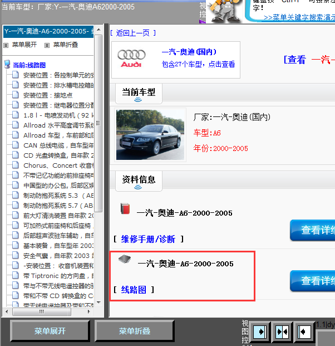The width and height of the screenshot is (335, 346).
Task: Click document icon for 带 Tiptronic 的方向盘
Action: 15,275
